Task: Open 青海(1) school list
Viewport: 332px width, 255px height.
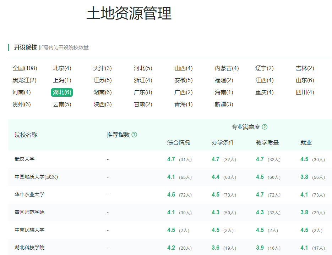Action: [183, 104]
